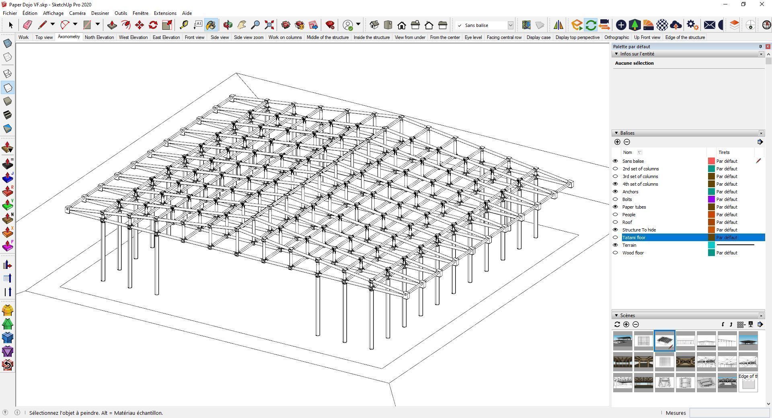The width and height of the screenshot is (772, 418).
Task: Open the user account dropdown arrow
Action: point(358,25)
